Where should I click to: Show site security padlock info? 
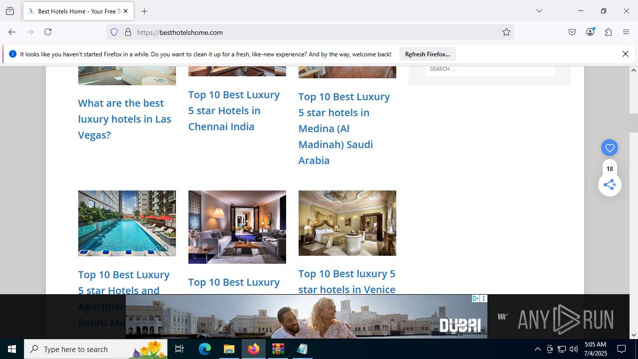[x=128, y=32]
